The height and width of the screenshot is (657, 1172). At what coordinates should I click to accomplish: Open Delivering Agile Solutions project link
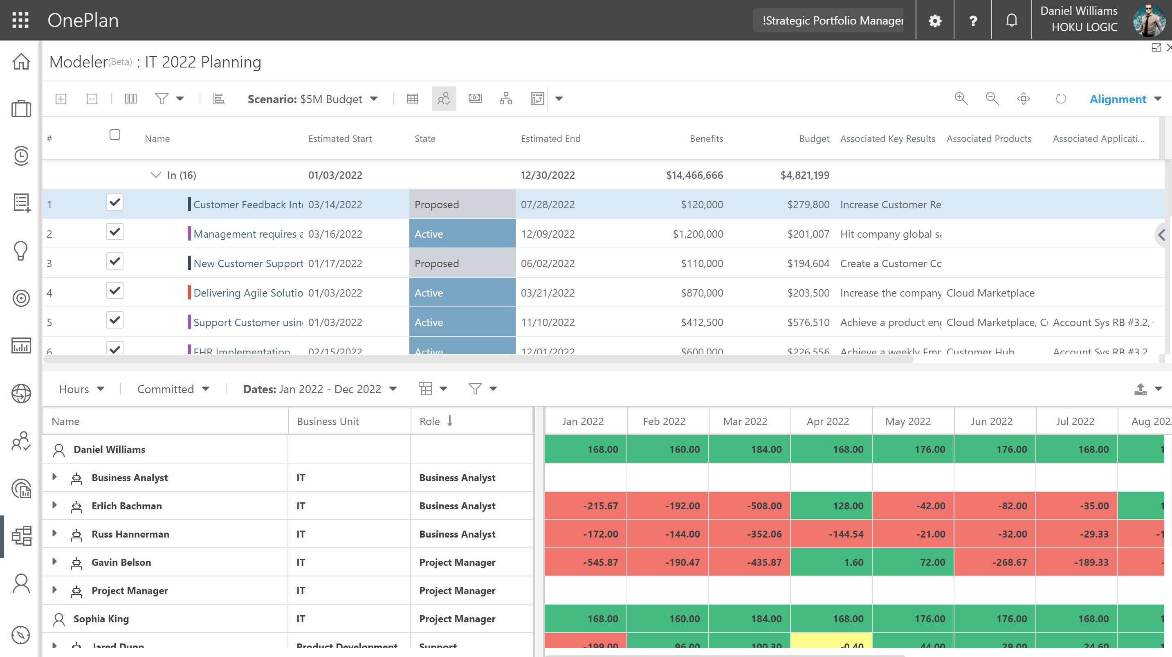pos(248,293)
